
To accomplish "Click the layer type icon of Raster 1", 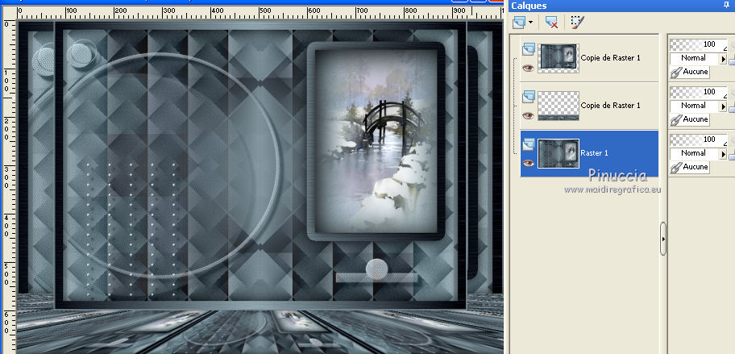I will (529, 144).
